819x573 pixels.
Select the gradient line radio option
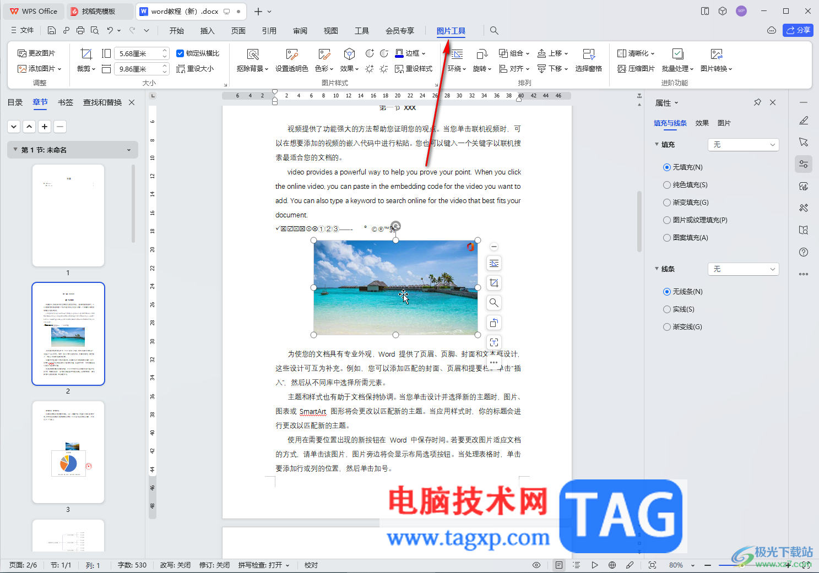[x=667, y=327]
